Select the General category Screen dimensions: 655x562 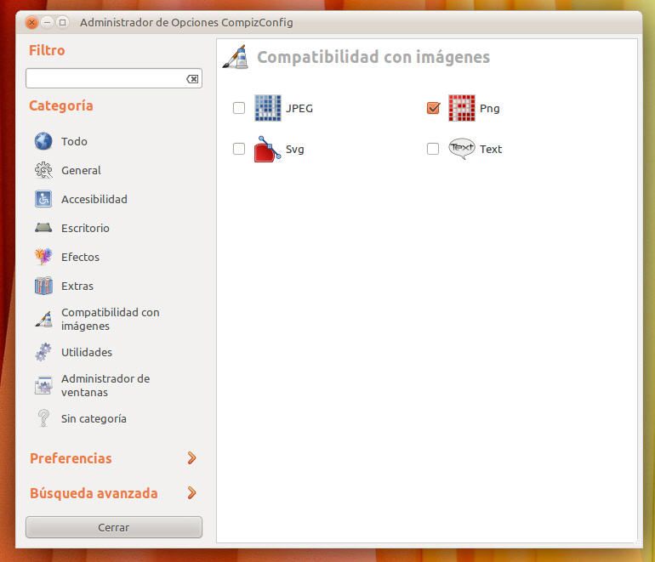81,170
